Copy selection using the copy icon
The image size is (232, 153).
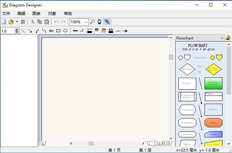click(39, 22)
